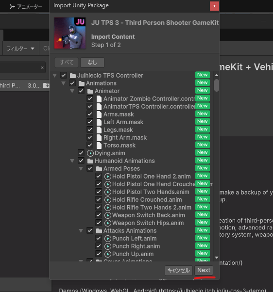This screenshot has width=273, height=292.
Task: Click Weapon Switch Hips.anim clip icon
Action: [108, 223]
